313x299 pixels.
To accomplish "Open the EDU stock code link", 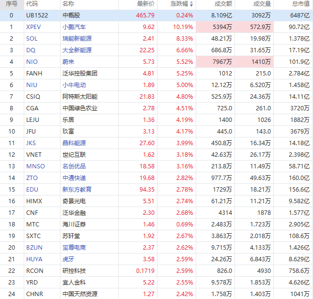I will click(32, 189).
